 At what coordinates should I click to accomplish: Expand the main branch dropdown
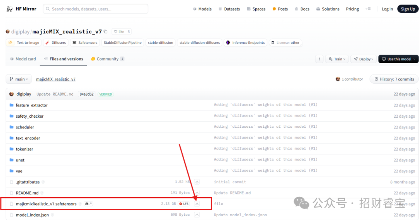(x=19, y=79)
